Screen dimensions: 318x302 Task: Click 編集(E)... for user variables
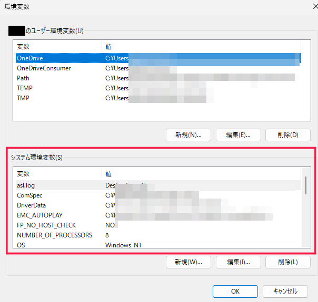tap(238, 135)
